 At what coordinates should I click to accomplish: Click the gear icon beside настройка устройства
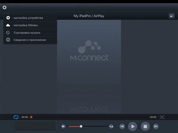(8, 18)
